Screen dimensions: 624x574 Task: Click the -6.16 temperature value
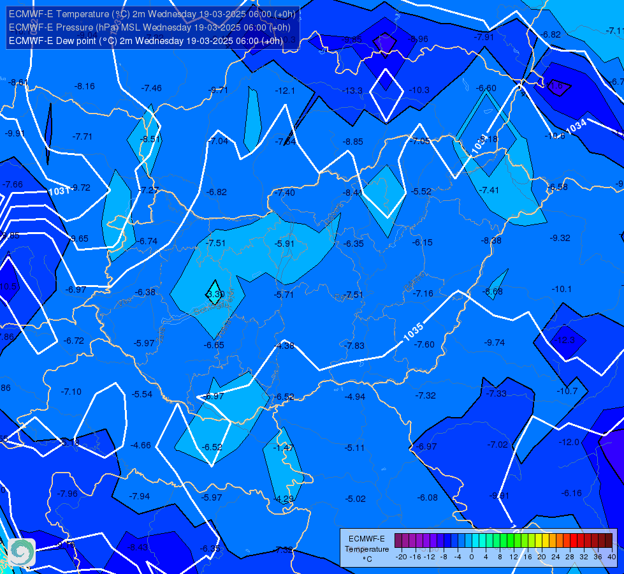[x=572, y=493]
